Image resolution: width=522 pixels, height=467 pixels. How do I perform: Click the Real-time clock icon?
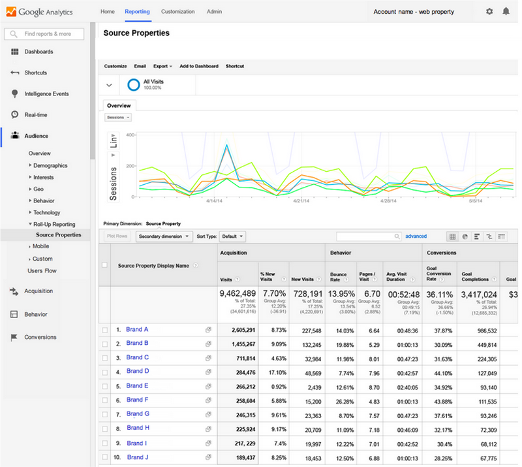point(14,115)
